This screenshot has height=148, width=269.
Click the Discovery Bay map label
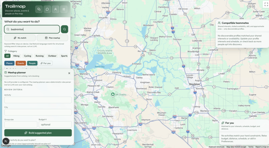click(x=154, y=93)
